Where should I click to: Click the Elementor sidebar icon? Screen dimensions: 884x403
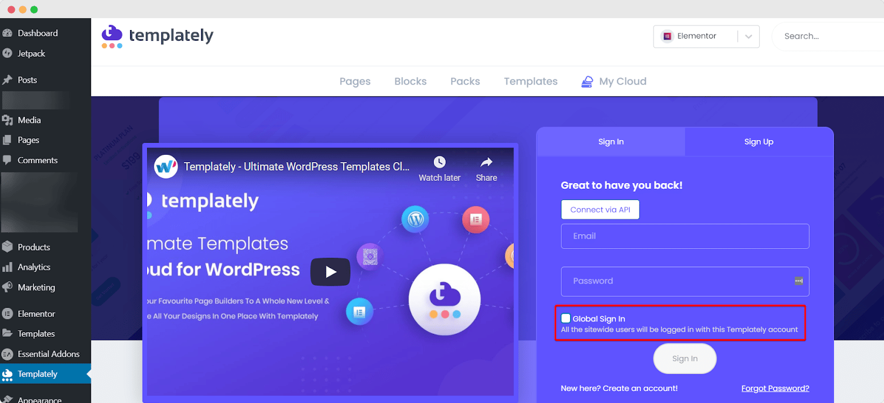(x=7, y=313)
